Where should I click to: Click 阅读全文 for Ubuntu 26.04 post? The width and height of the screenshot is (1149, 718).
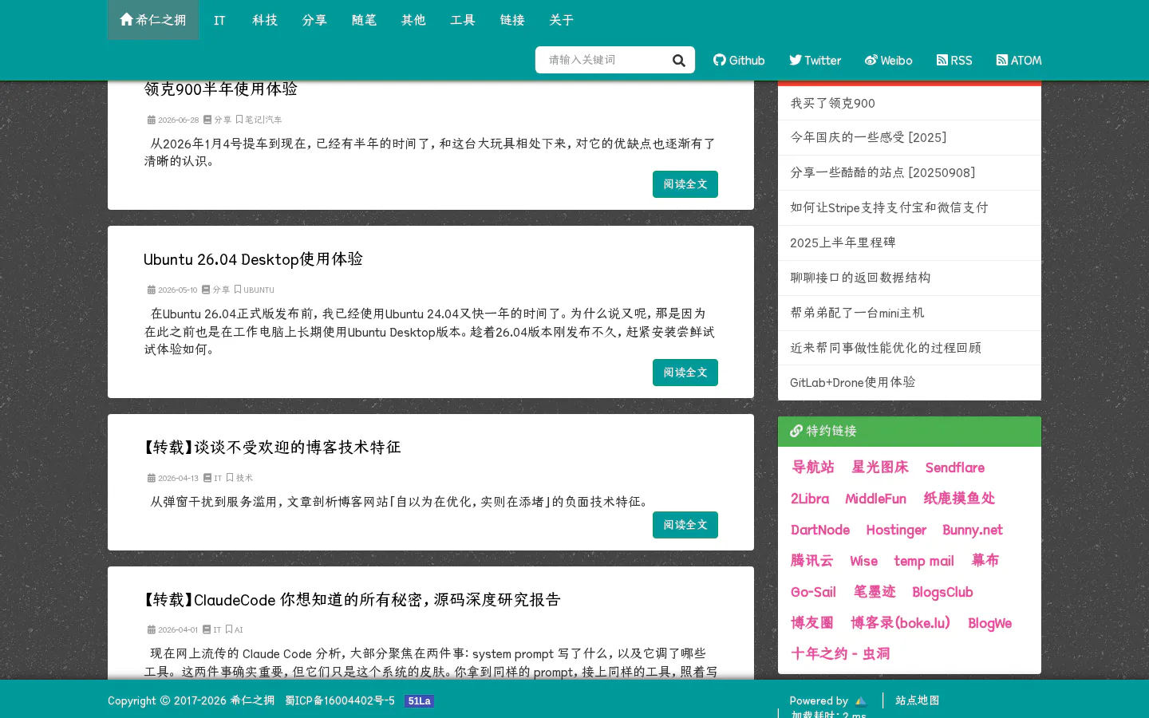685,373
